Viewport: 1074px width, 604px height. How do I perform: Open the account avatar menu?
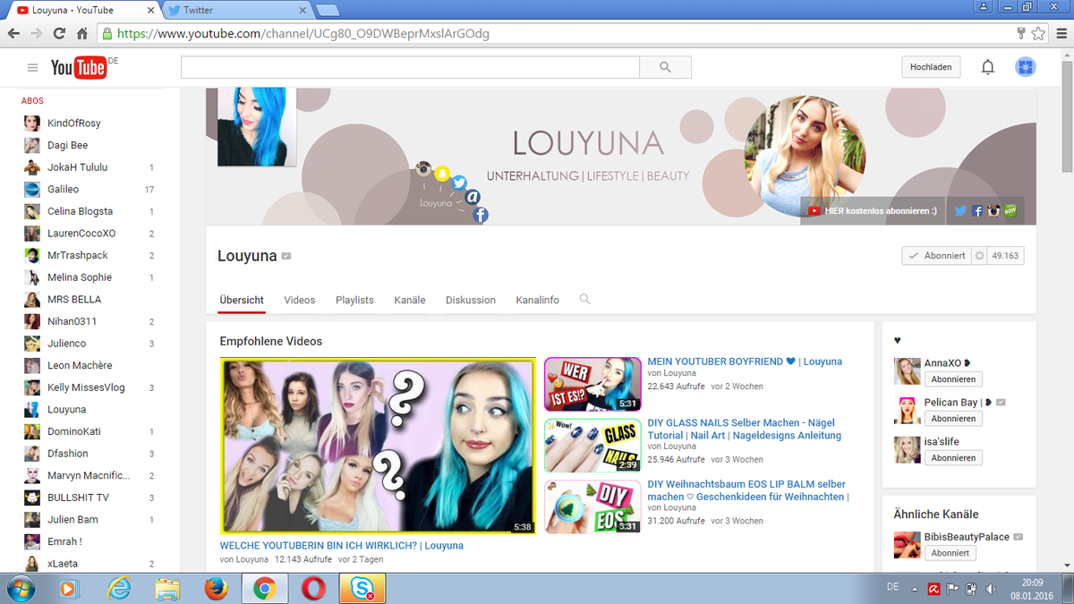click(x=1026, y=67)
